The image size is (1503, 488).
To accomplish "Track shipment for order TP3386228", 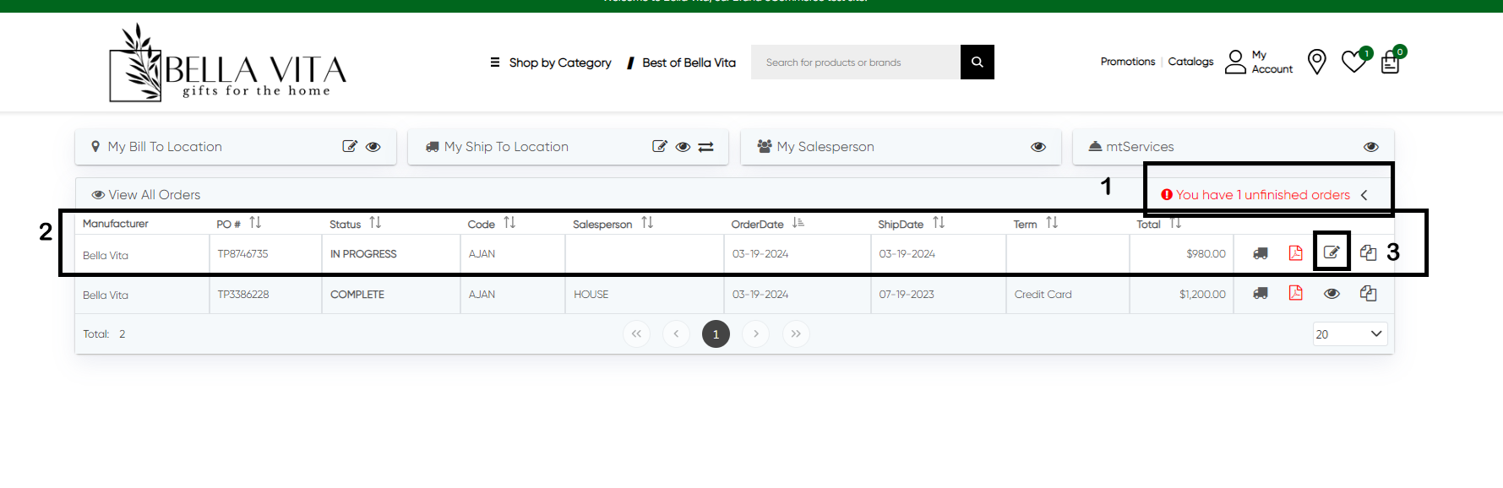I will [x=1260, y=293].
